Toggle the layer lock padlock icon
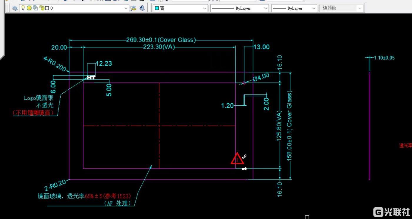This screenshot has height=219, width=412. (x=41, y=8)
